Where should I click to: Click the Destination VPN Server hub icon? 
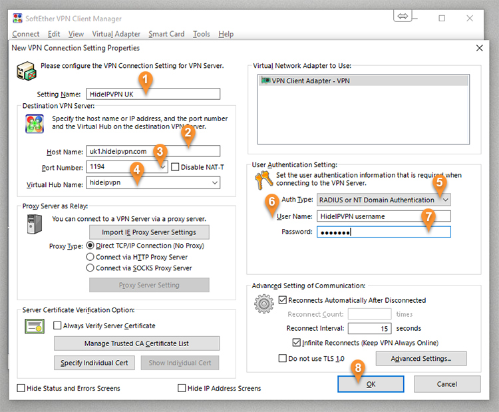click(35, 124)
